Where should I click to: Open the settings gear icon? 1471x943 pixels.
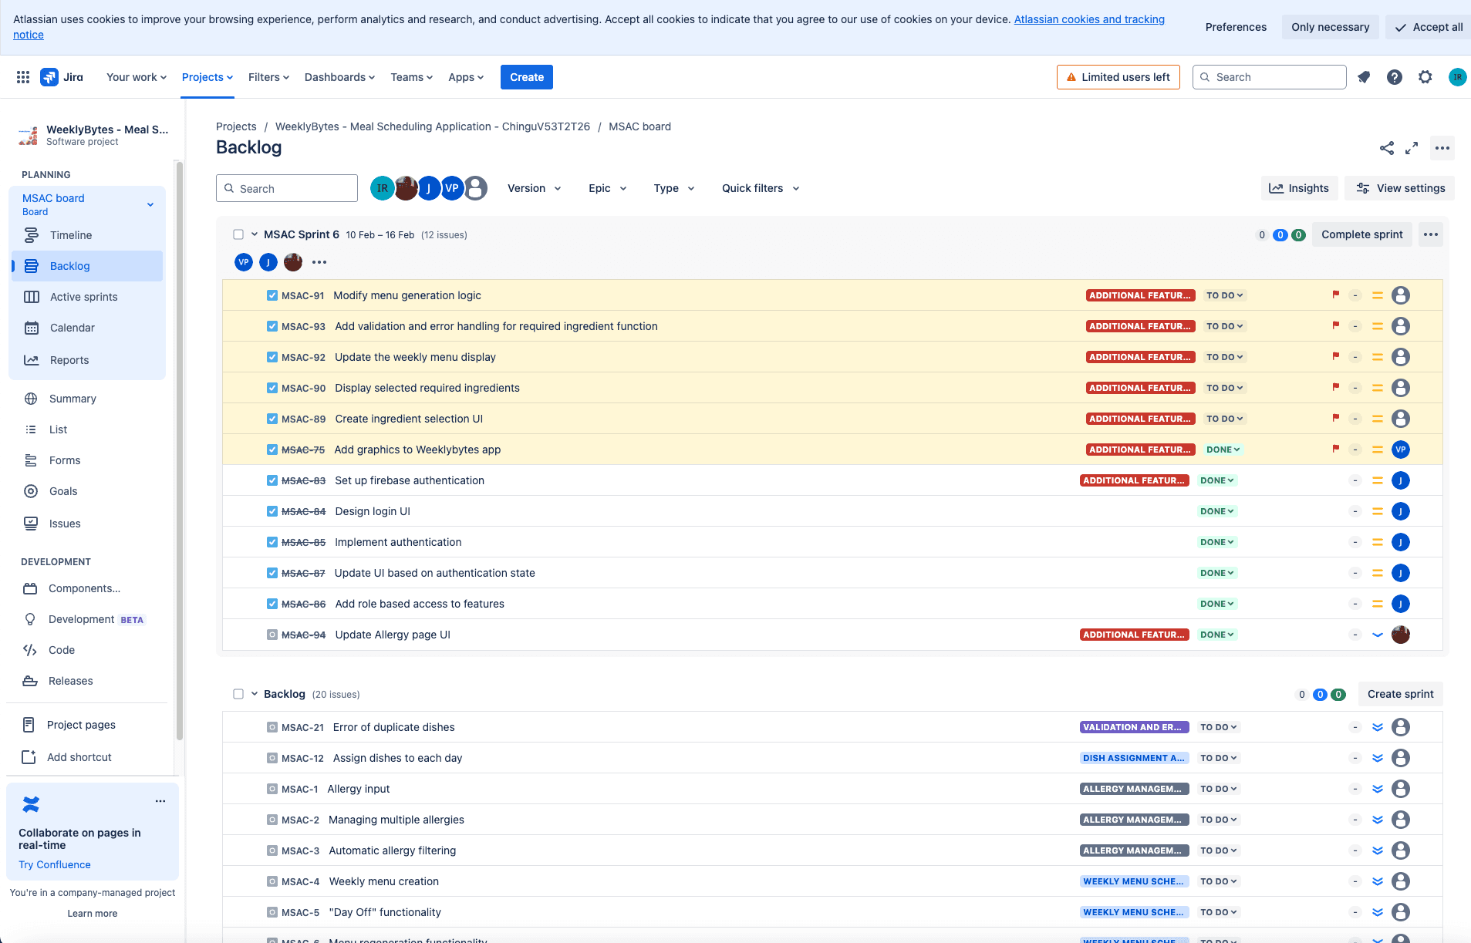point(1425,77)
